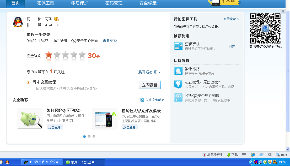Click the 30分 security score
The width and height of the screenshot is (290, 166).
(x=94, y=56)
